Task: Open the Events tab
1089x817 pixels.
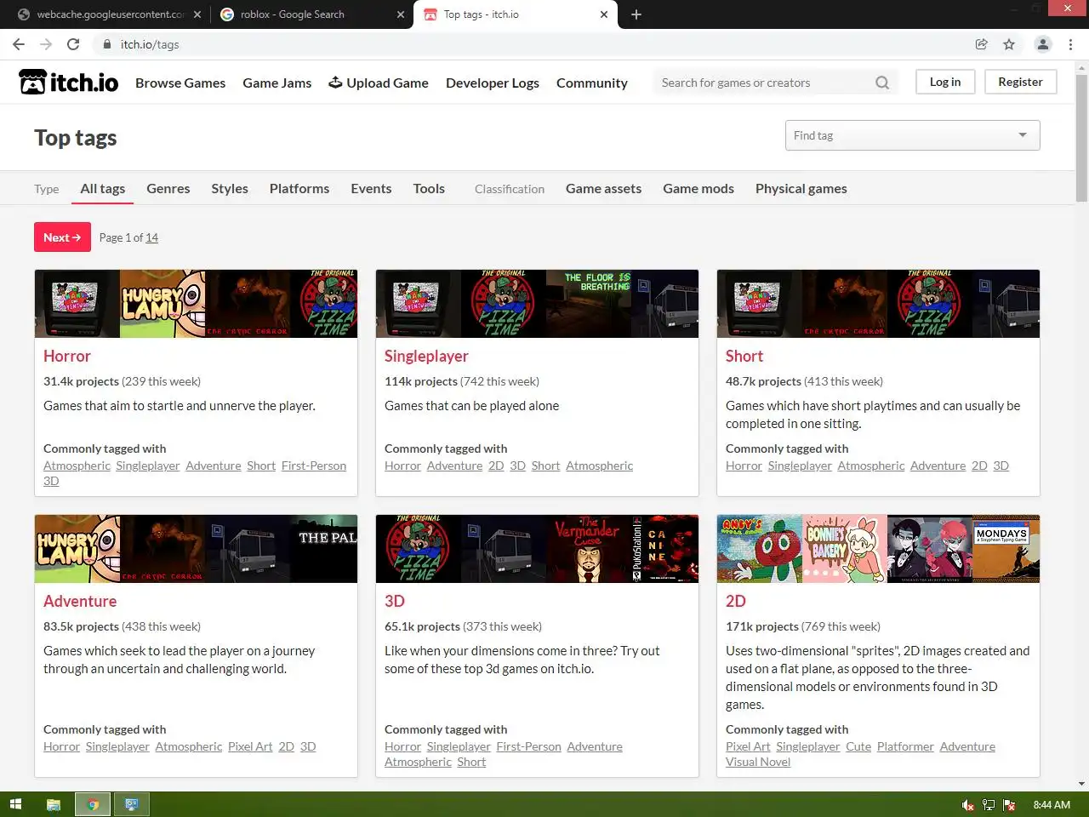Action: [x=371, y=189]
